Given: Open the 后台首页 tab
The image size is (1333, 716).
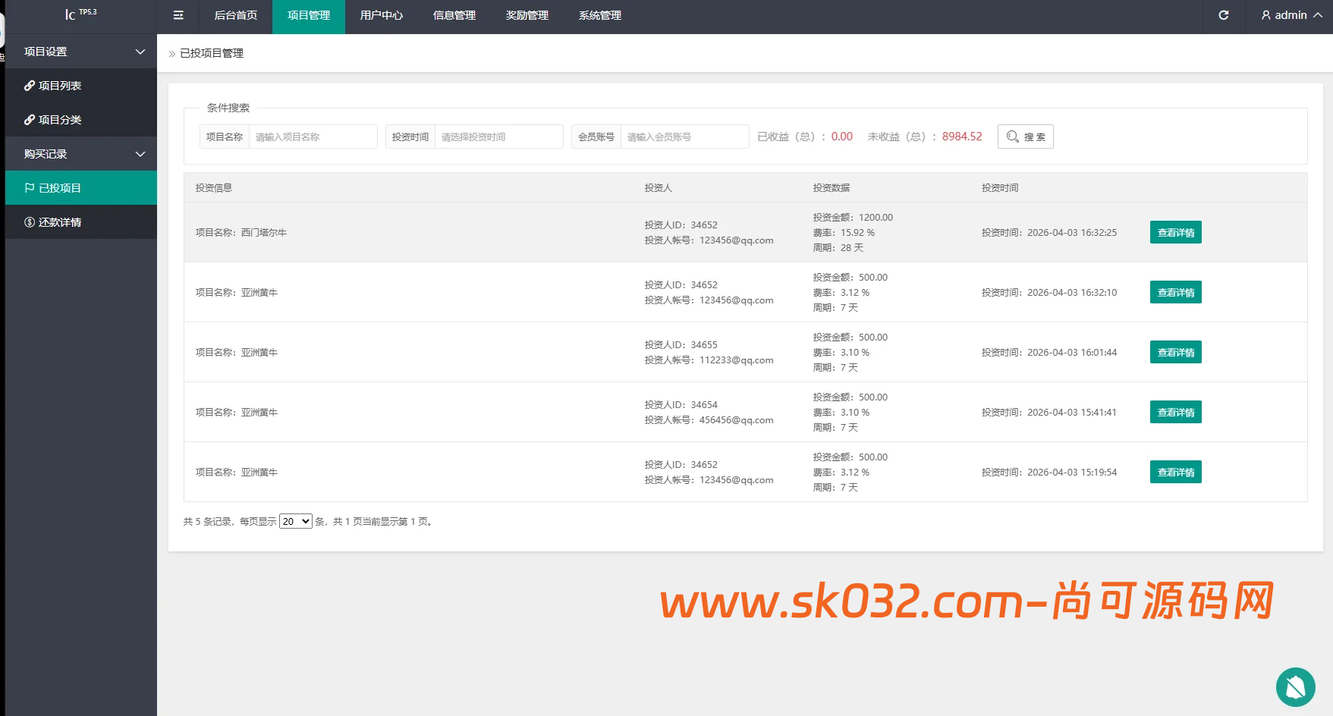Looking at the screenshot, I should click(x=236, y=15).
